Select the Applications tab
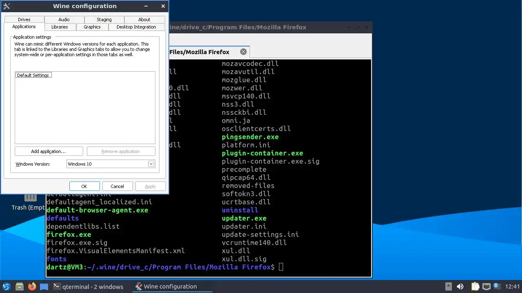 [24, 26]
